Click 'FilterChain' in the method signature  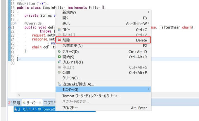pyautogui.click(x=170, y=27)
